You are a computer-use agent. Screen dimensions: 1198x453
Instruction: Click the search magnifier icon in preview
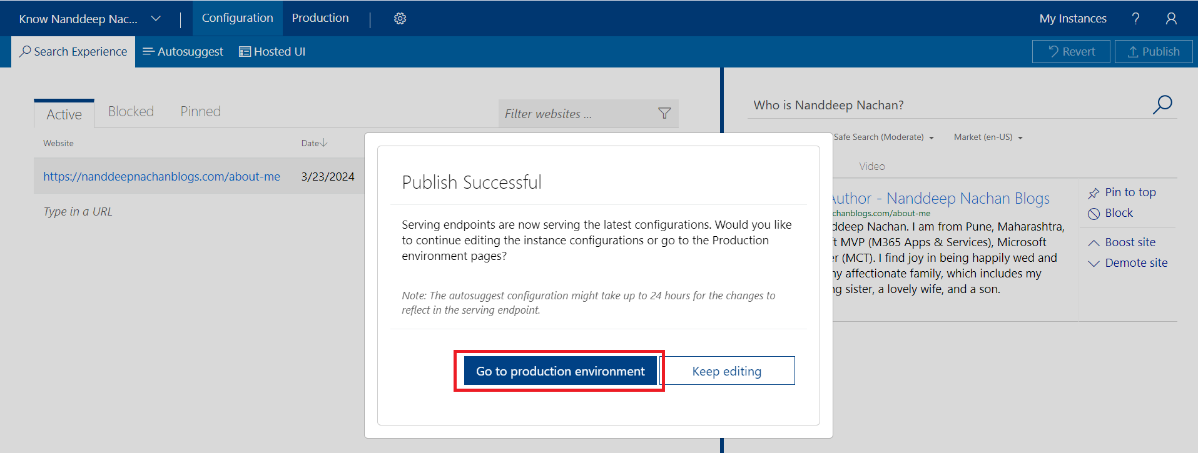coord(1162,105)
